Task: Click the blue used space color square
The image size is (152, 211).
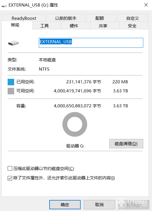Action: tap(11, 82)
